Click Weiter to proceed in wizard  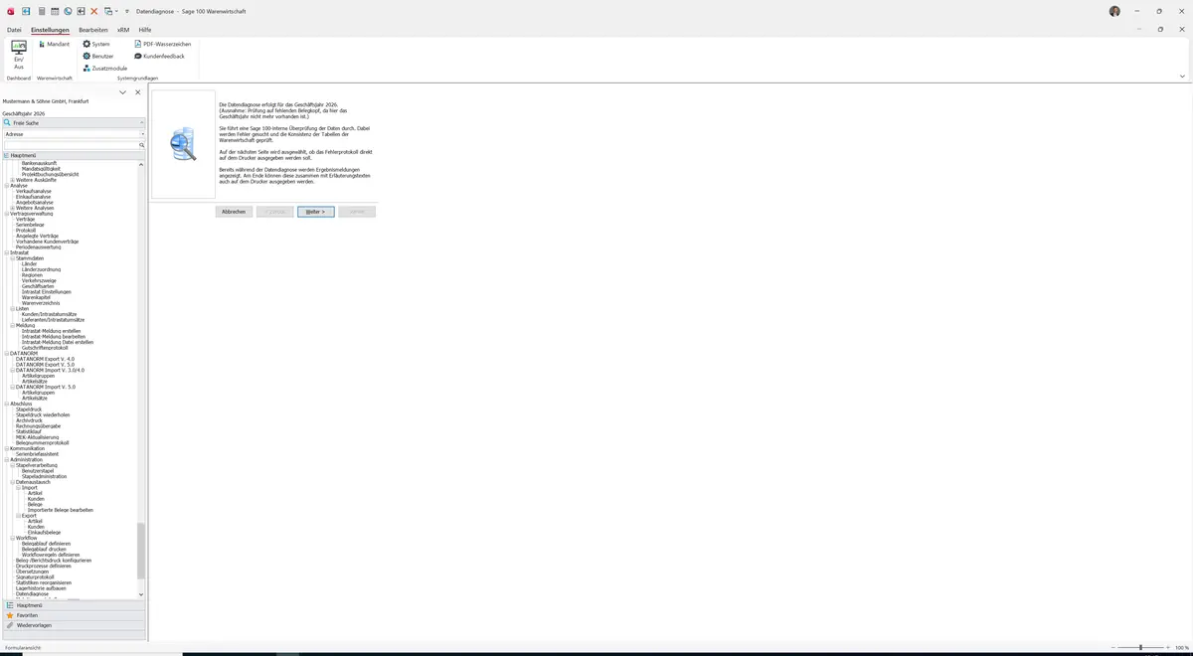coord(315,212)
